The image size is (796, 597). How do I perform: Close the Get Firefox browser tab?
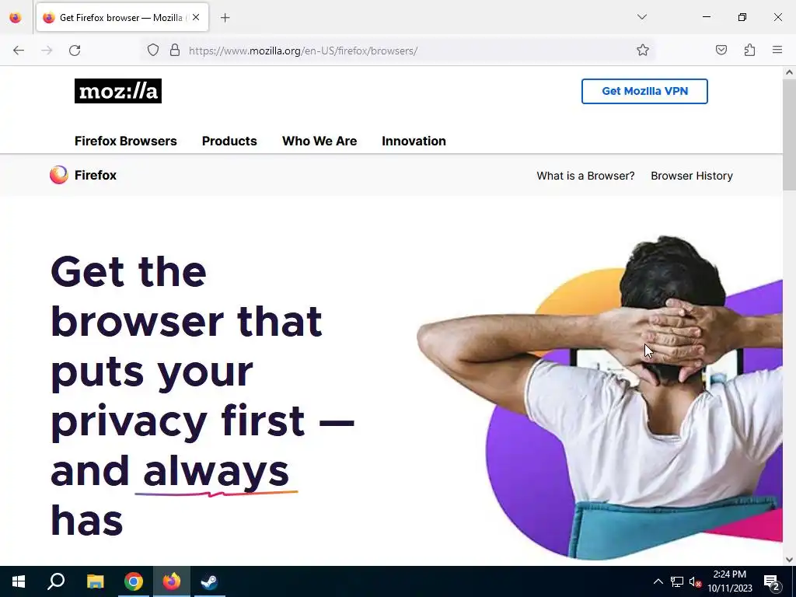tap(196, 17)
